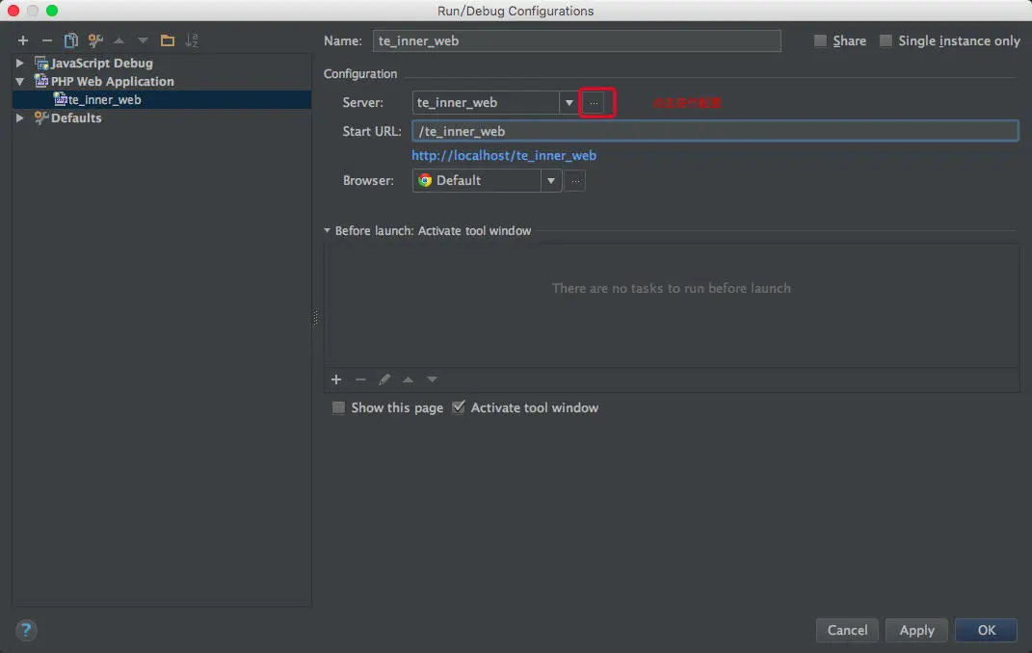Open the Browser dropdown arrow
The width and height of the screenshot is (1032, 653).
[551, 180]
